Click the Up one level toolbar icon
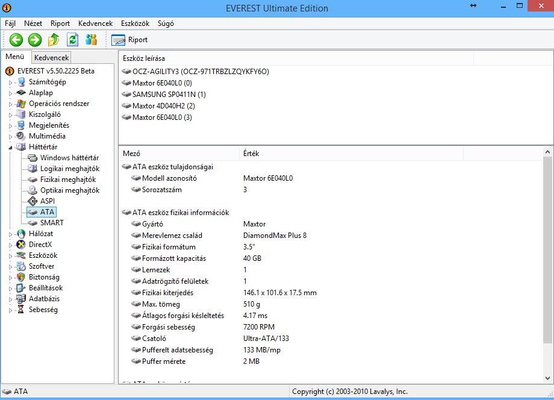Image resolution: width=554 pixels, height=400 pixels. tap(54, 40)
